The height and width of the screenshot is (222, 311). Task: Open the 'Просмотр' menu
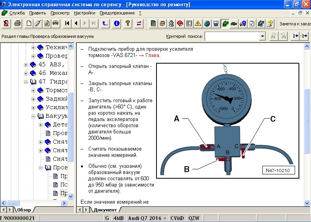pyautogui.click(x=60, y=13)
